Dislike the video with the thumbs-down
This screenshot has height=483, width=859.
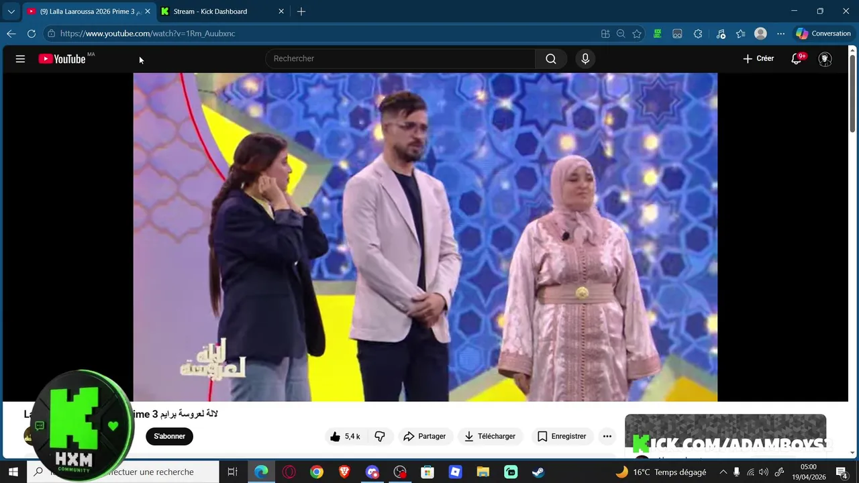click(380, 436)
